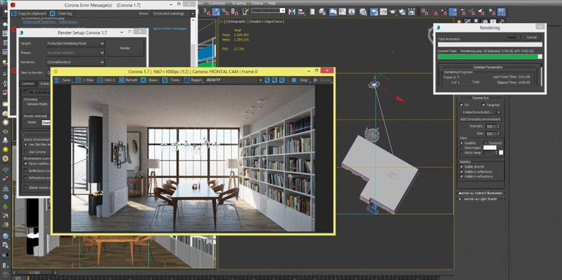Activate the Region render tool

[193, 79]
